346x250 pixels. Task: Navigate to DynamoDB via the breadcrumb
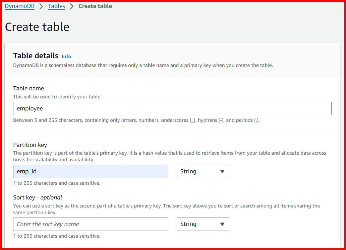click(x=19, y=6)
